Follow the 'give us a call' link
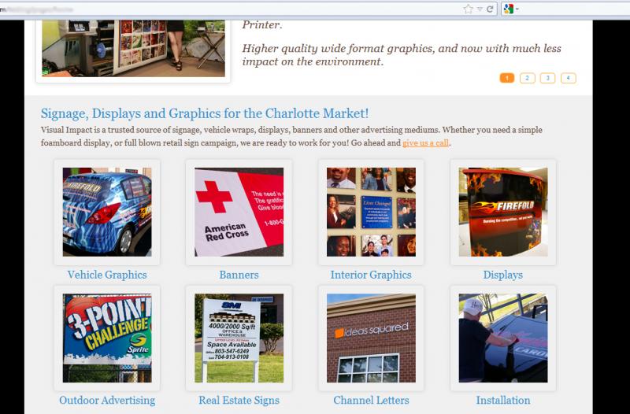This screenshot has height=414, width=630. [425, 143]
